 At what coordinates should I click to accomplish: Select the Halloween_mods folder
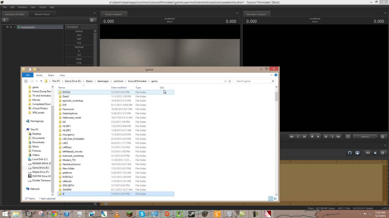coord(116,117)
